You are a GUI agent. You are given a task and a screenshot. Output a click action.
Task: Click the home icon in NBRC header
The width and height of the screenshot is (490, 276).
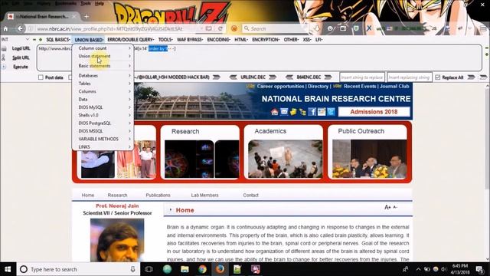tap(274, 112)
